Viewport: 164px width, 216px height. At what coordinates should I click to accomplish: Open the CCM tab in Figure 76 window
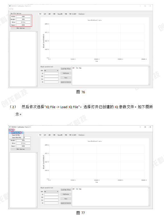[54, 14]
